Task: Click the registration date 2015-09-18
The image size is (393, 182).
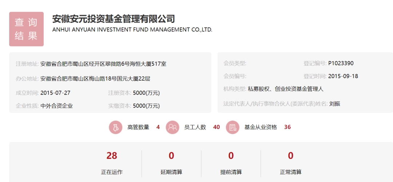Action: click(x=343, y=76)
